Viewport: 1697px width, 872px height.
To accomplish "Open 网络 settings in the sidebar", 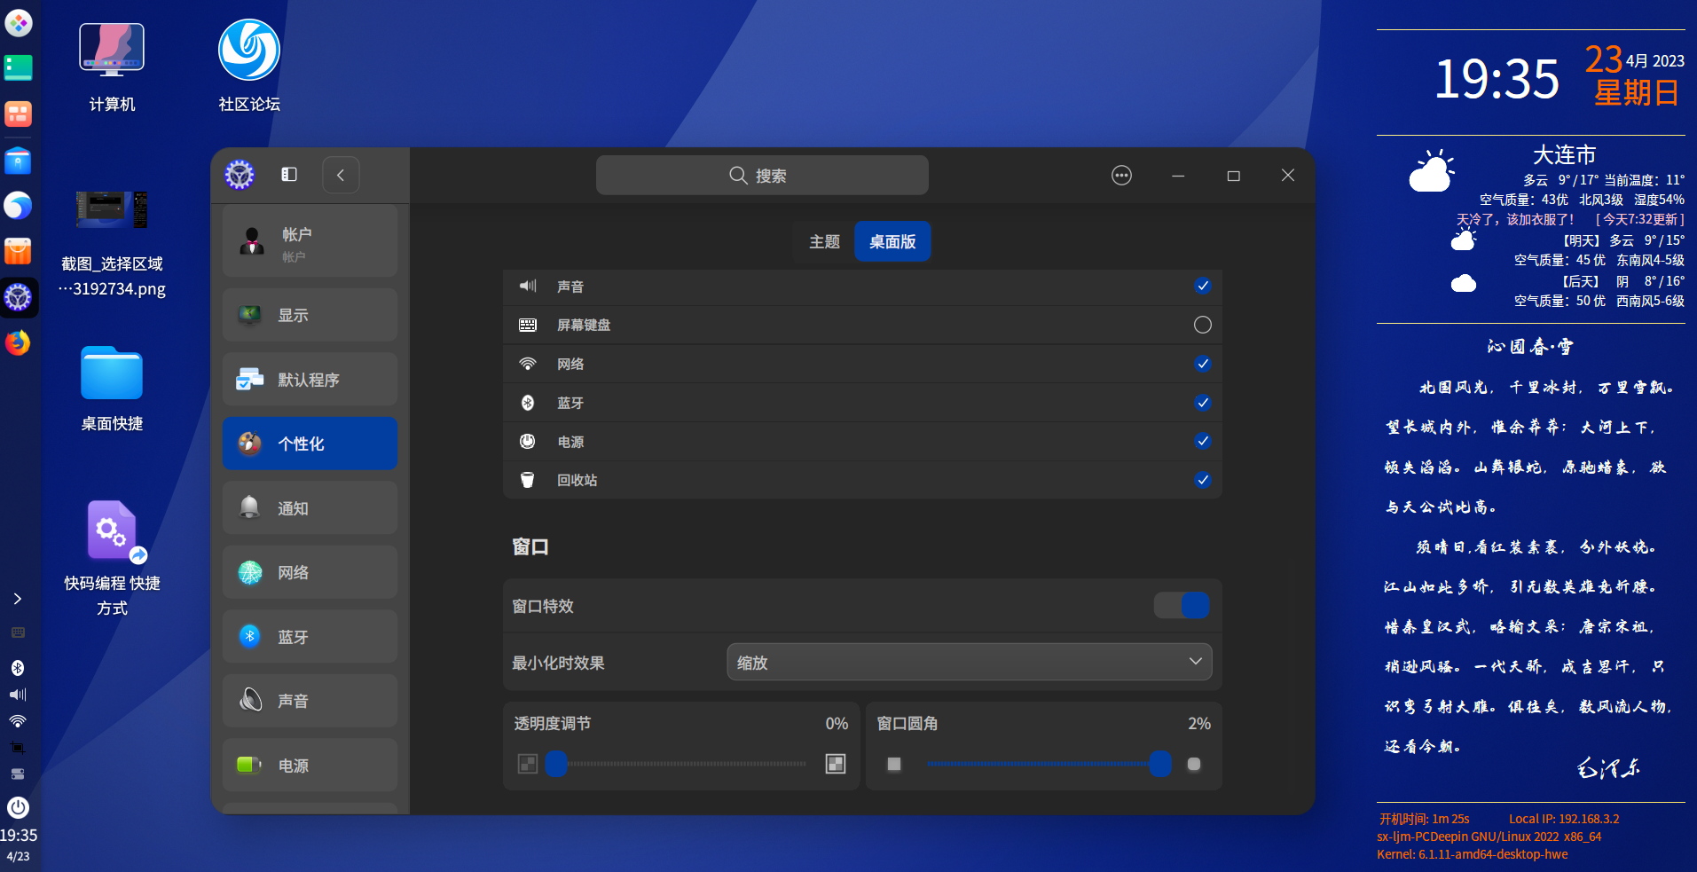I will [x=309, y=572].
